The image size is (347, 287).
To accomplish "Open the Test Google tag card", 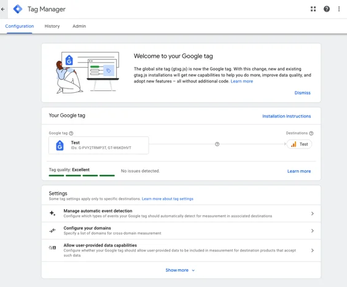I will [99, 145].
